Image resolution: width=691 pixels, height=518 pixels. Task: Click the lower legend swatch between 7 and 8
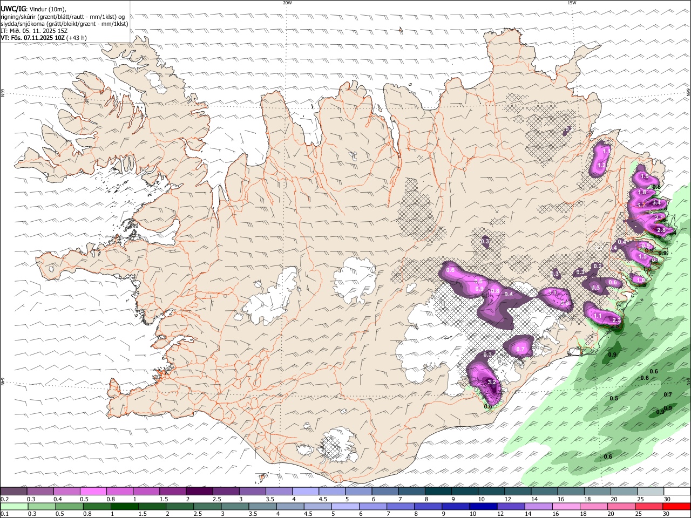point(401,507)
